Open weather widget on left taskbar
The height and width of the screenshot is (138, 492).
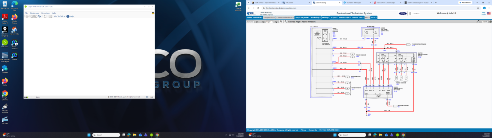[x=9, y=135]
